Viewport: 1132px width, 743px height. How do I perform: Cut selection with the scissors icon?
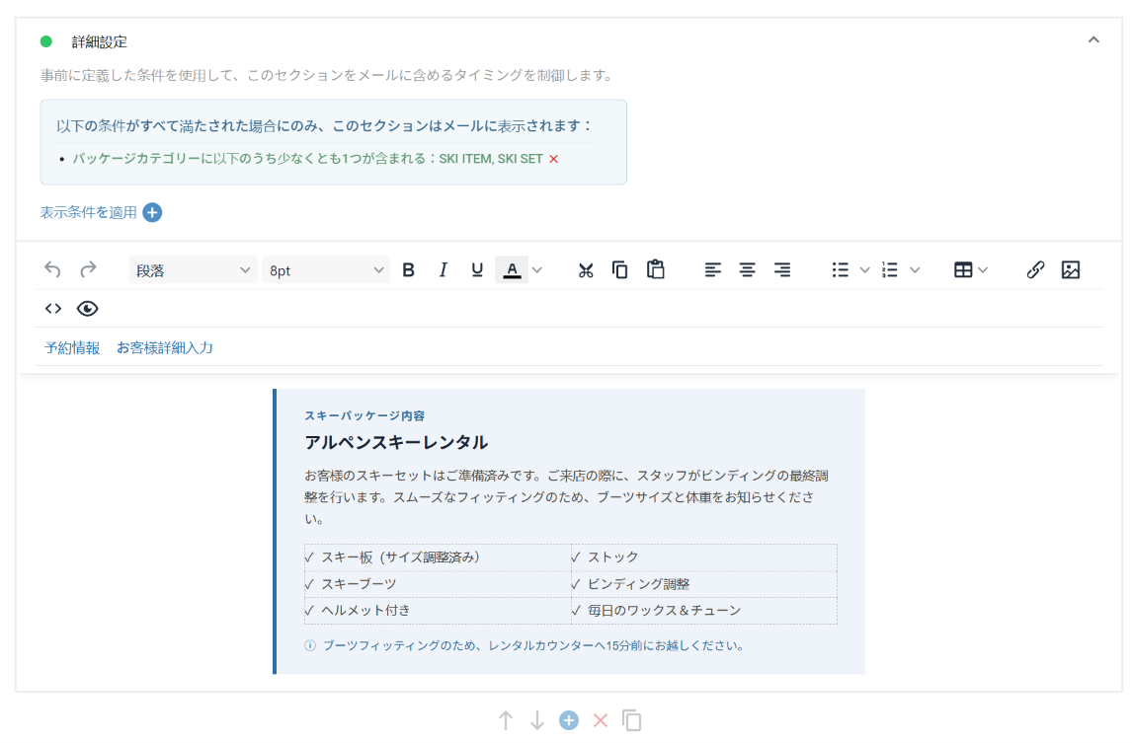pos(586,269)
